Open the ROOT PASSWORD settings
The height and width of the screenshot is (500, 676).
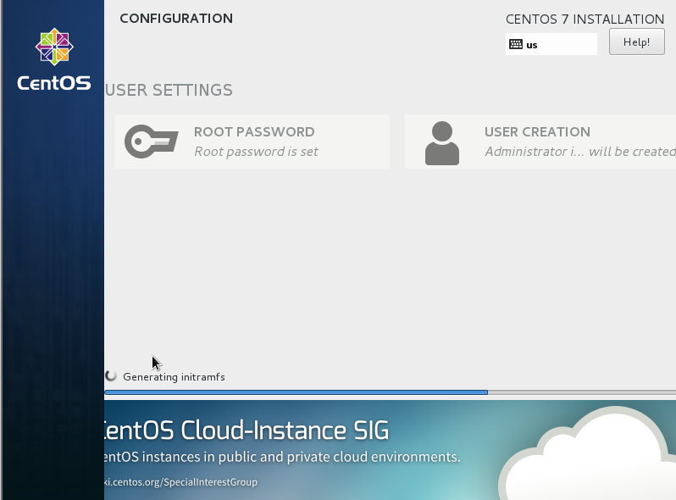tap(252, 142)
